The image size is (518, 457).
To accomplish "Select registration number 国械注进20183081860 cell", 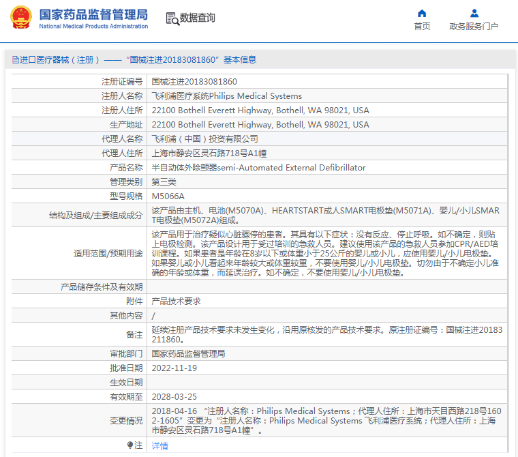I will [194, 82].
